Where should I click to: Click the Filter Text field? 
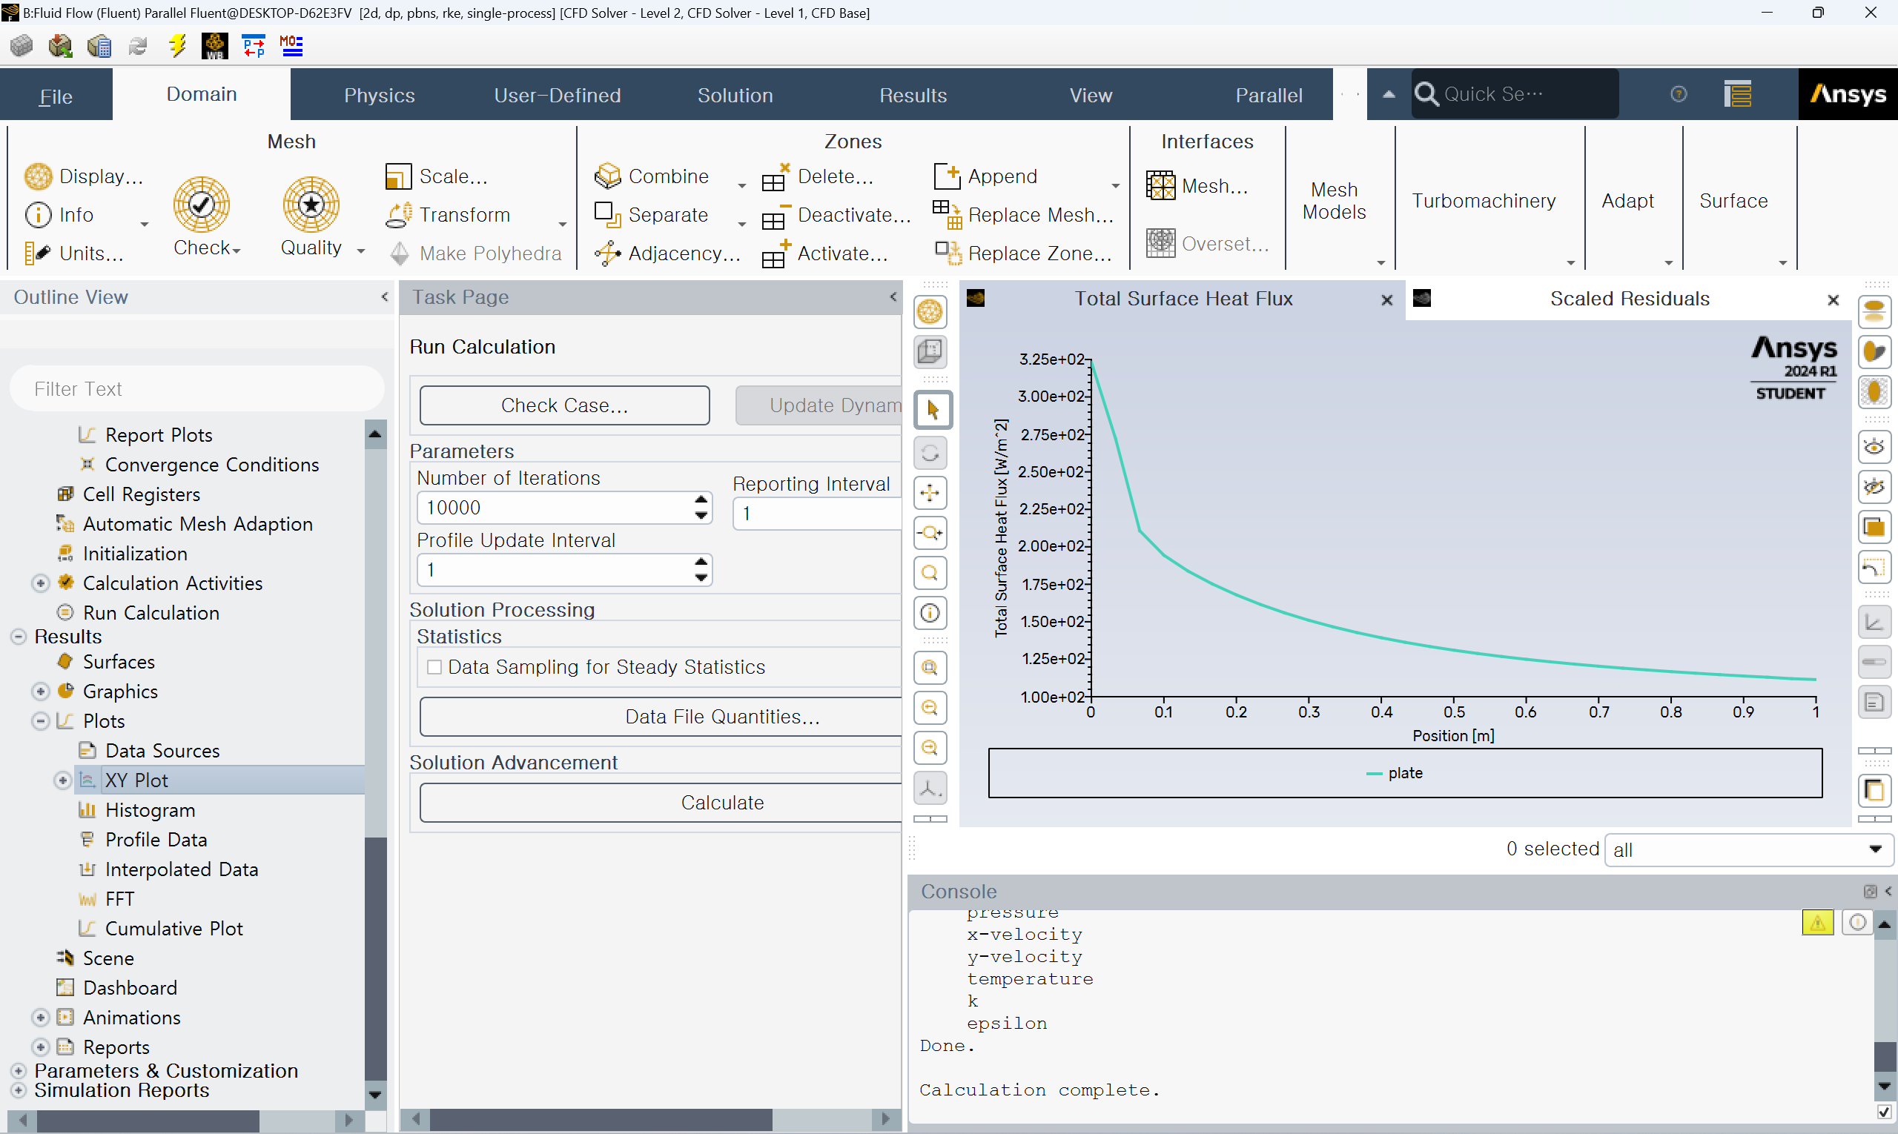coord(196,388)
